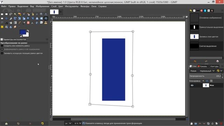This screenshot has height=126, width=224.
Task: Click the new layer icon
Action: tap(191, 124)
